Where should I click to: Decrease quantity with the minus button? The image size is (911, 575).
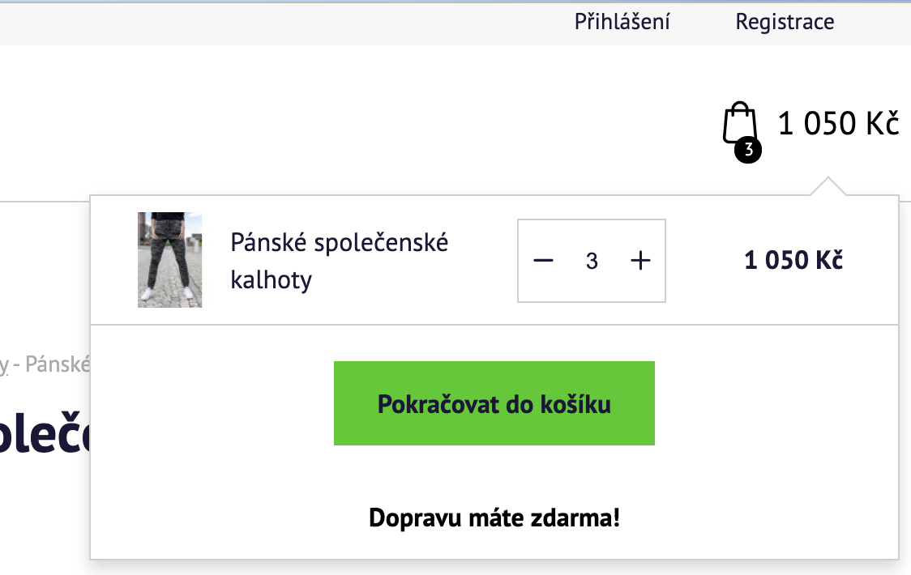click(543, 261)
